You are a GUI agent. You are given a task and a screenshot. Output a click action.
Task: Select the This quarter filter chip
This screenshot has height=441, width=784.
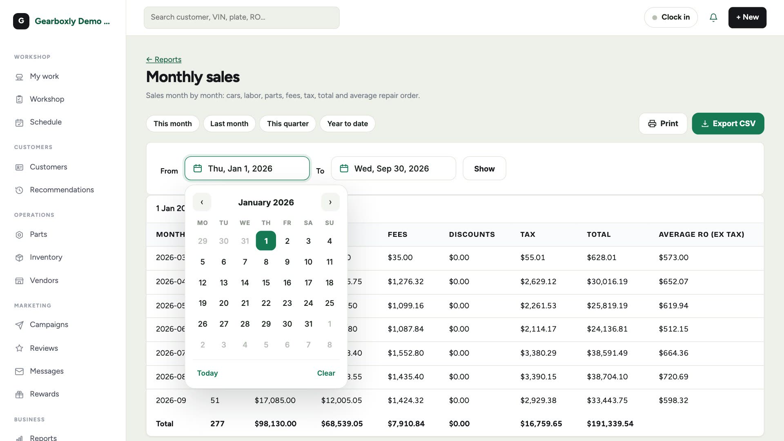tap(288, 124)
